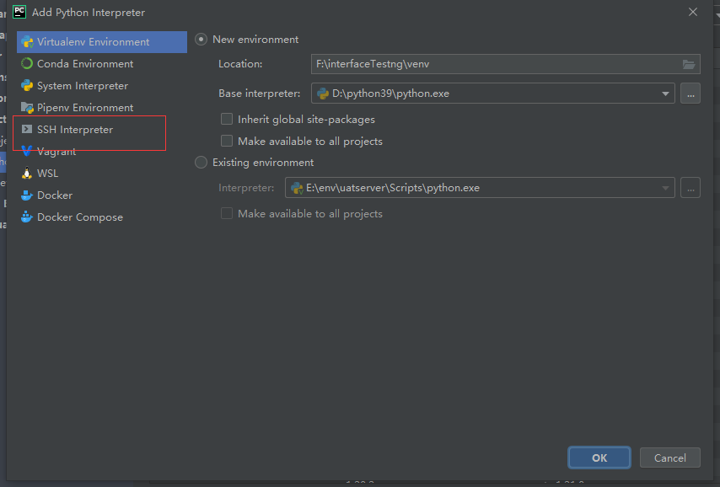
Task: Click the ellipsis button beside existing Interpreter
Action: pyautogui.click(x=690, y=188)
